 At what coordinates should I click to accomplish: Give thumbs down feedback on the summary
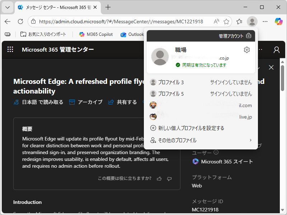point(169,178)
